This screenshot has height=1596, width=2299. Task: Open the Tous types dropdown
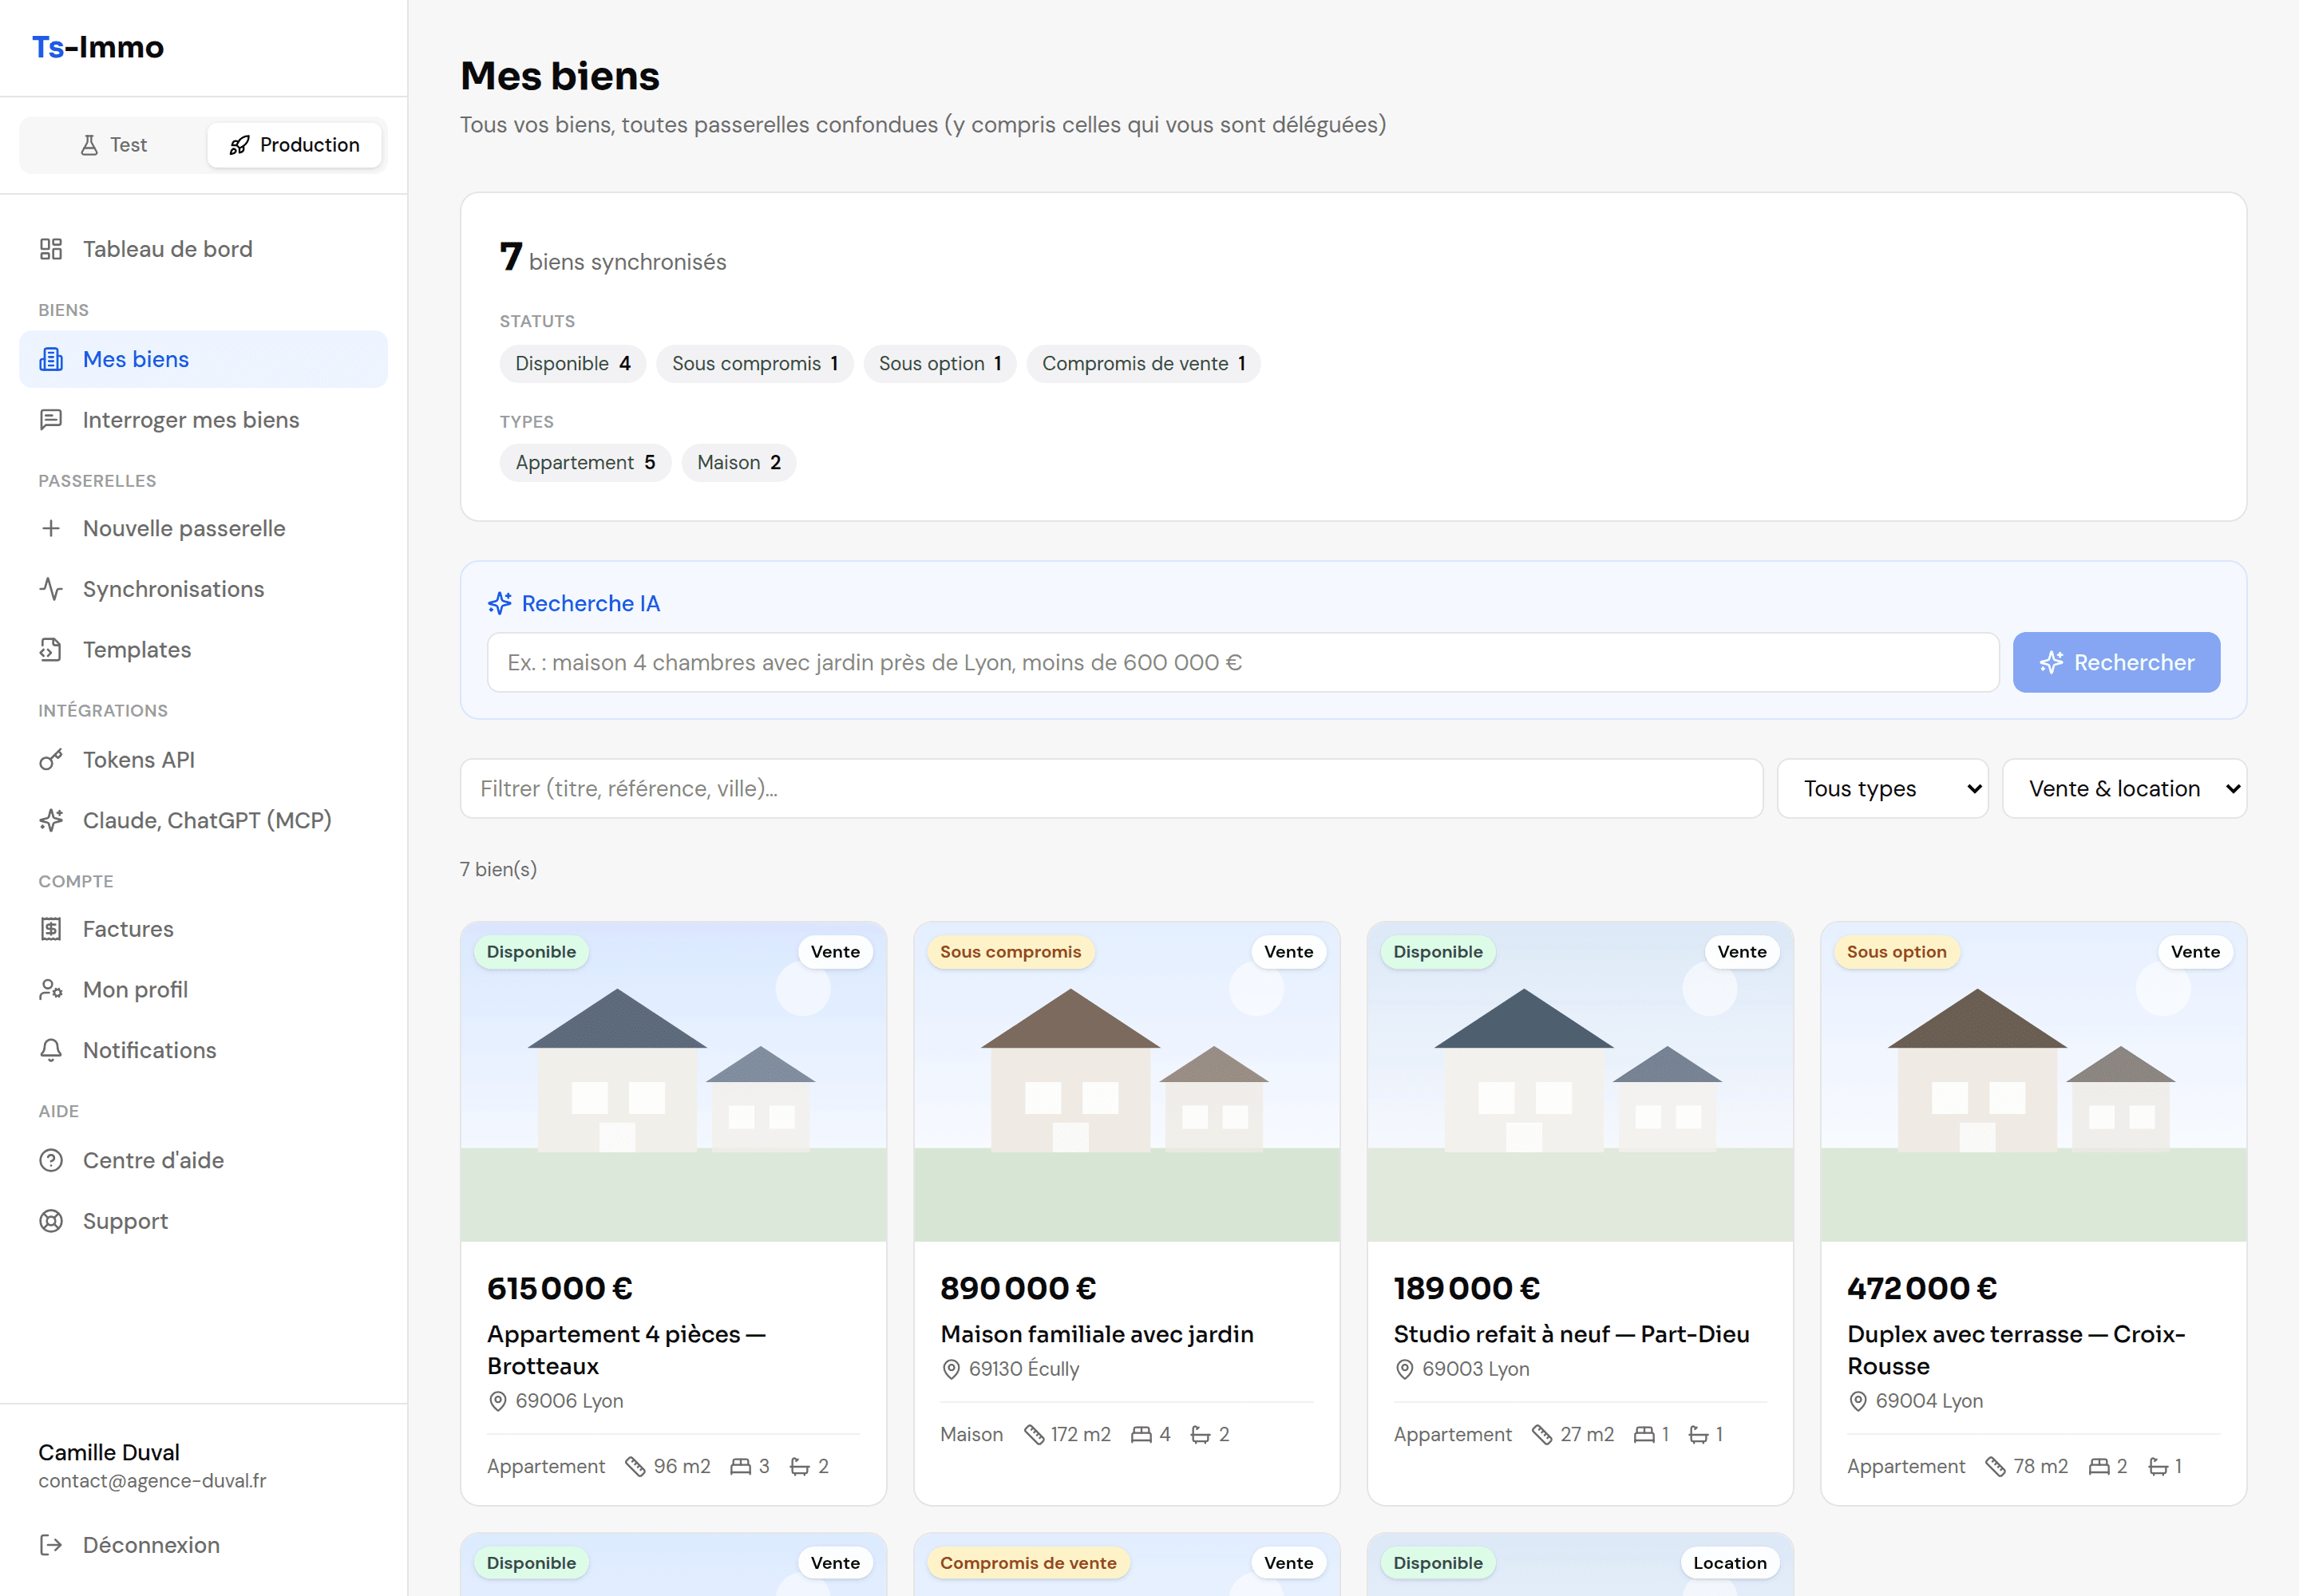coord(1882,789)
